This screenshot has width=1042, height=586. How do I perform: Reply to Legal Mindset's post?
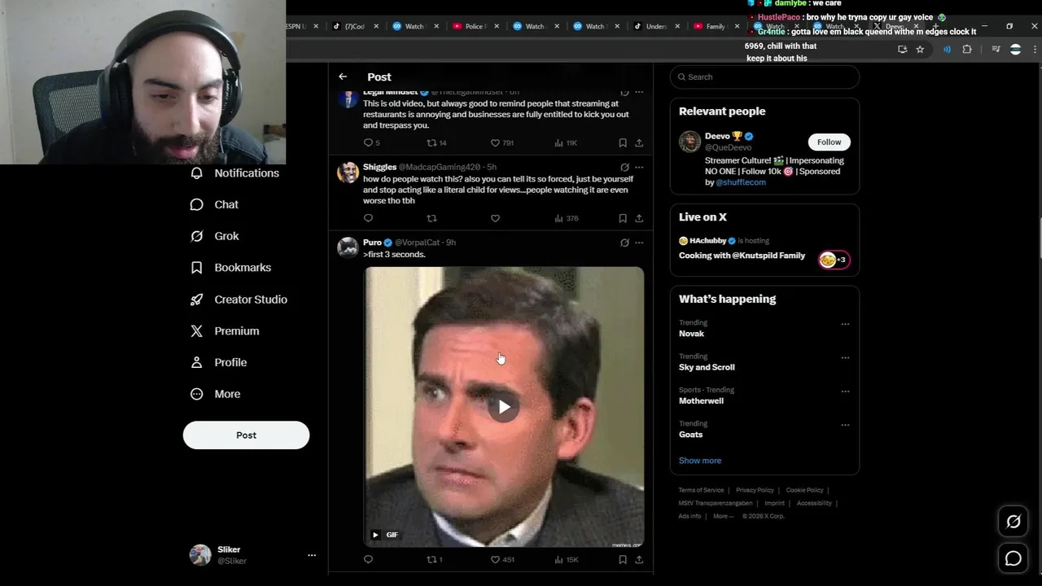(371, 142)
